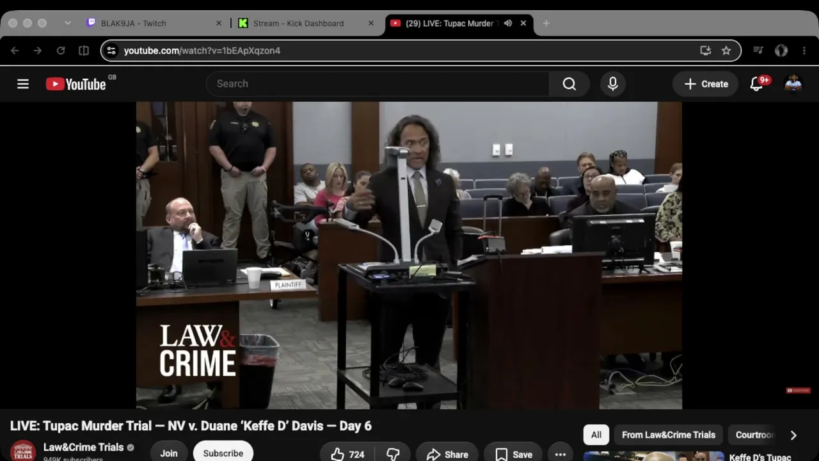Open the browser media controls icon

[x=758, y=51]
